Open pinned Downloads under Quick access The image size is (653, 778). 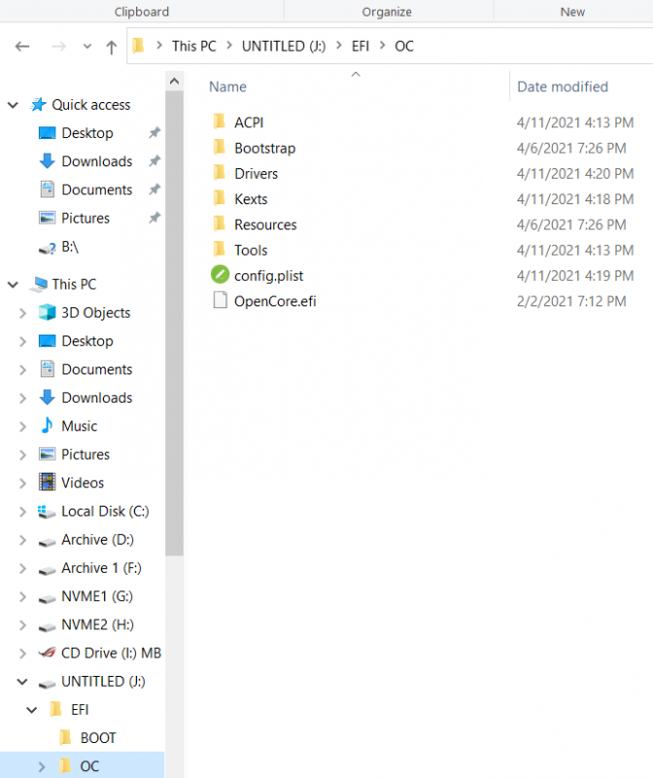click(x=96, y=161)
